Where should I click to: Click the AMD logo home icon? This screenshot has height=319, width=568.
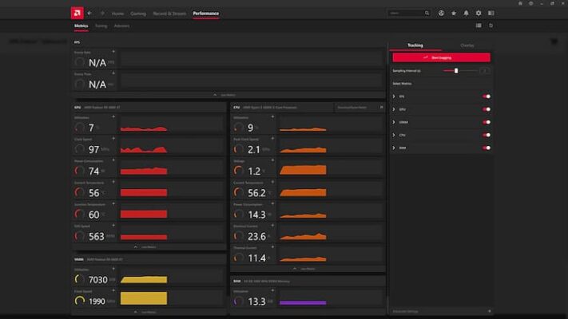(77, 13)
